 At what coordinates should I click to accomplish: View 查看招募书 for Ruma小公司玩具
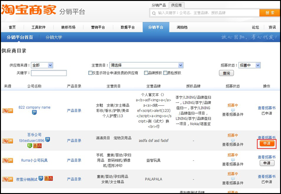266,157
